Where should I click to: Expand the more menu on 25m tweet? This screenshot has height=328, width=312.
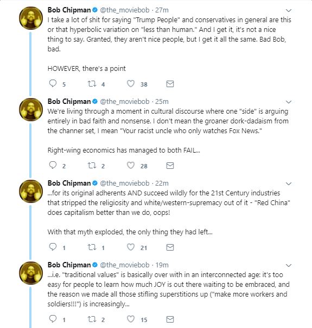coord(289,102)
